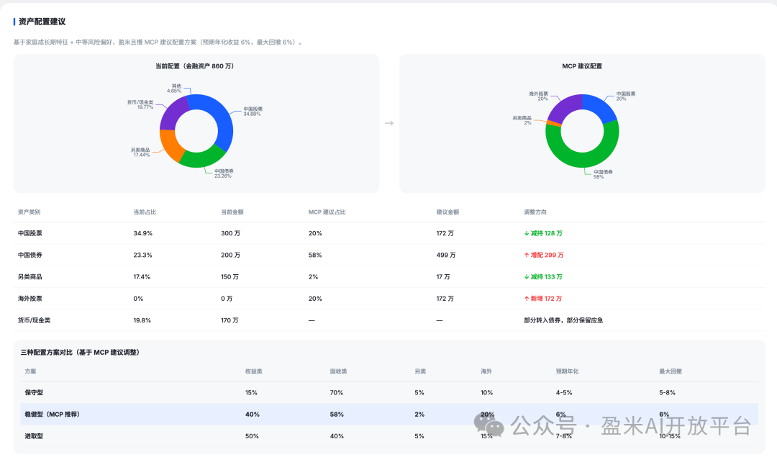Click the 50% 权益类 cell for 进取型

[252, 436]
